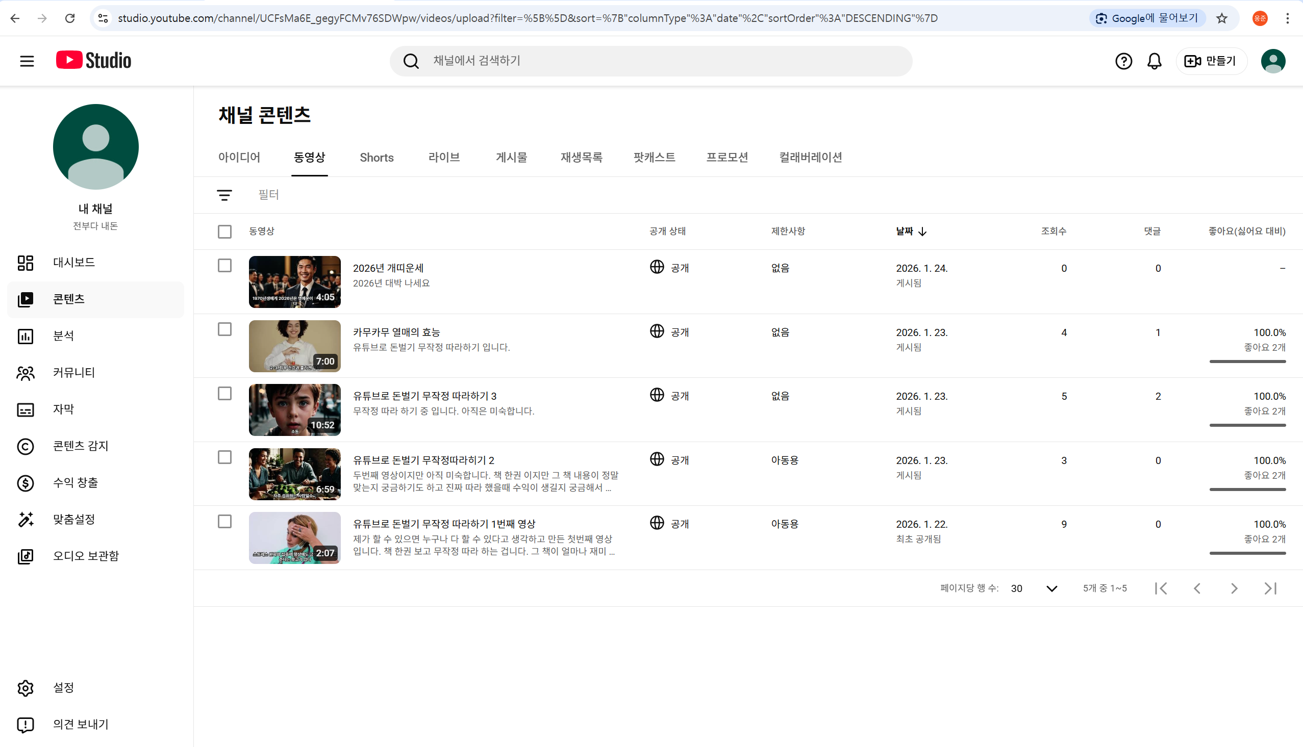Open video titled 유튜브로 돈벌기 무작정 따라하기 3
Image resolution: width=1303 pixels, height=747 pixels.
point(424,396)
